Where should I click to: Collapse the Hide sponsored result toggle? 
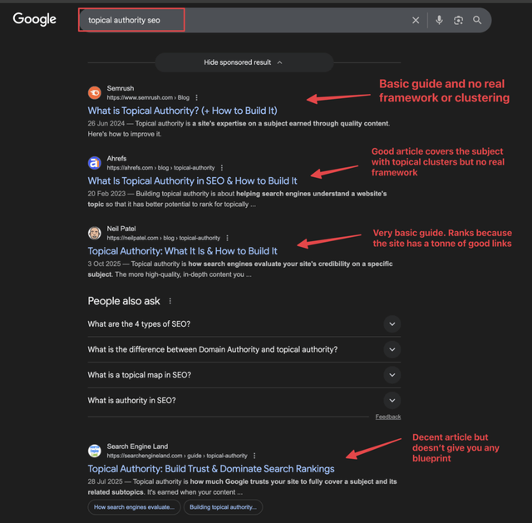click(244, 62)
